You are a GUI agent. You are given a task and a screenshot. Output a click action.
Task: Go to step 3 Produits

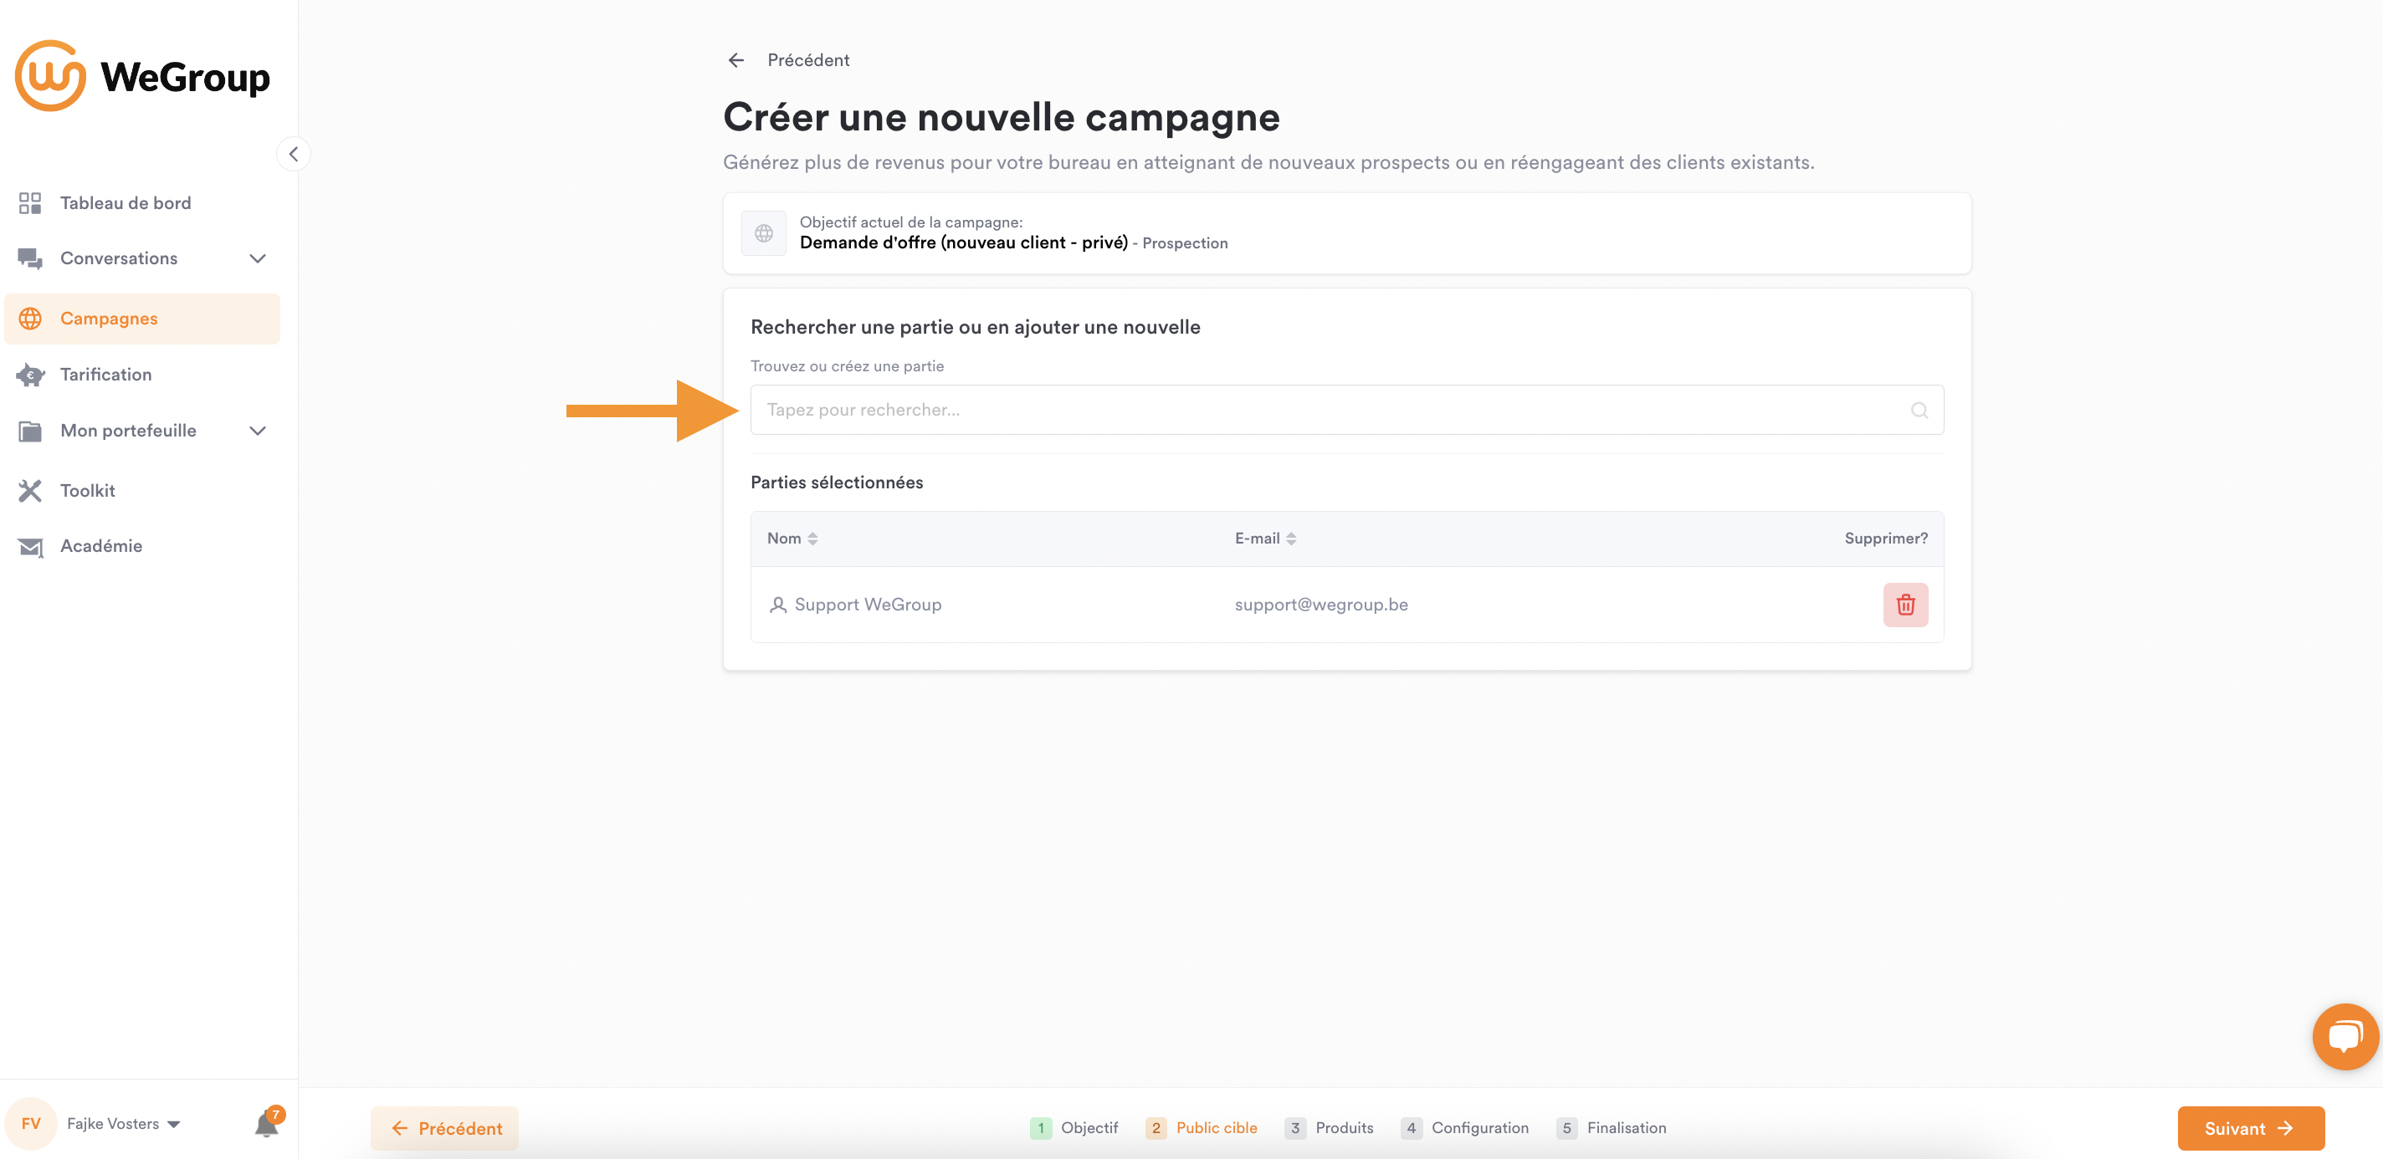(1329, 1129)
